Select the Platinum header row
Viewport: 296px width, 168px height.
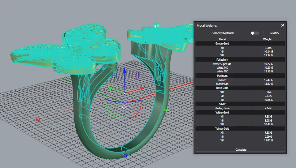240,76
